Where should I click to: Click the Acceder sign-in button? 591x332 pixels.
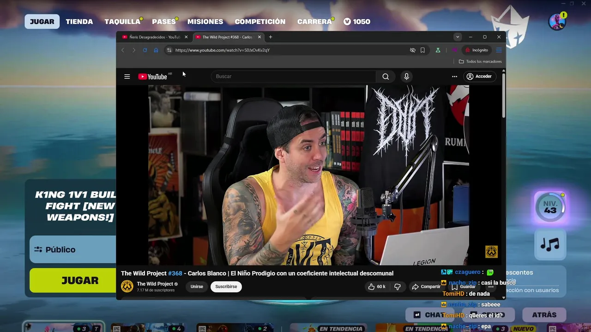point(479,77)
